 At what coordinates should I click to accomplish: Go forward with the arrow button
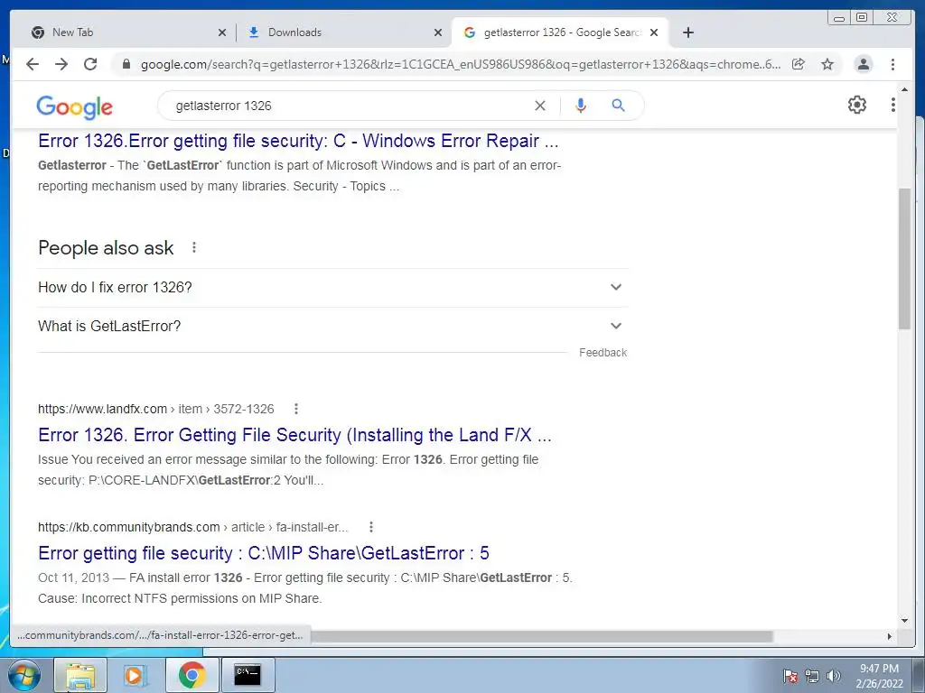pos(61,64)
